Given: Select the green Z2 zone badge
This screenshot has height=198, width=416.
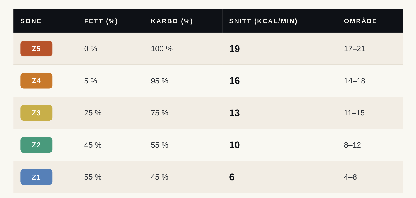Looking at the screenshot, I should coord(36,145).
